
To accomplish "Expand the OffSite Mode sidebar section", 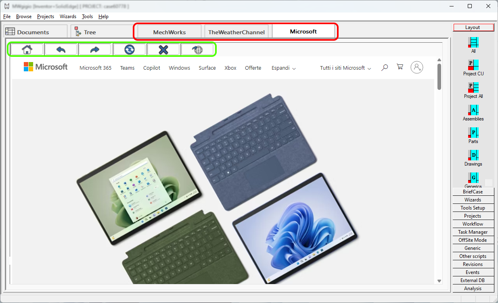I will [x=473, y=240].
